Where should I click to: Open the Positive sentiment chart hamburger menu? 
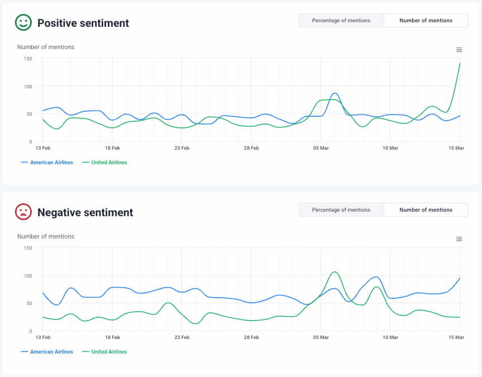click(459, 49)
